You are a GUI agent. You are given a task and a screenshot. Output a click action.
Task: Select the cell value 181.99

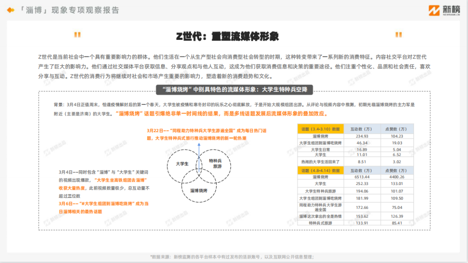click(362, 198)
